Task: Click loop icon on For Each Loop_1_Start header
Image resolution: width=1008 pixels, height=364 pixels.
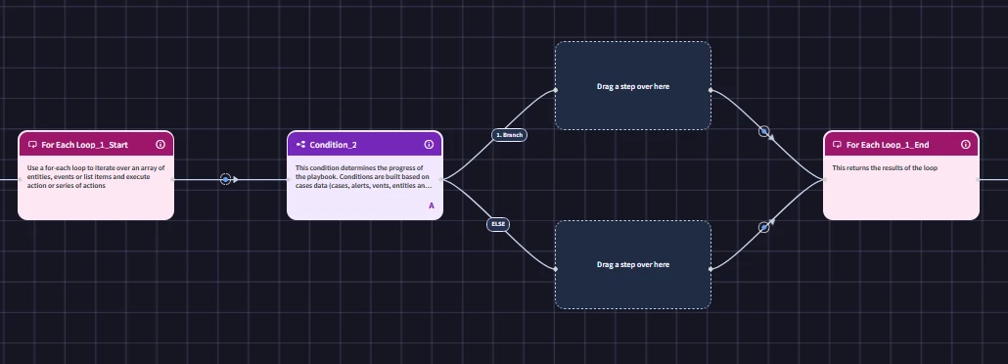Action: 33,145
